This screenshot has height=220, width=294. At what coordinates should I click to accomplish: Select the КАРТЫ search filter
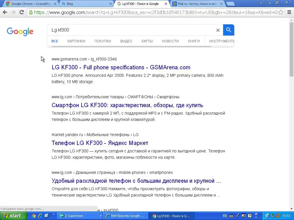147,41
